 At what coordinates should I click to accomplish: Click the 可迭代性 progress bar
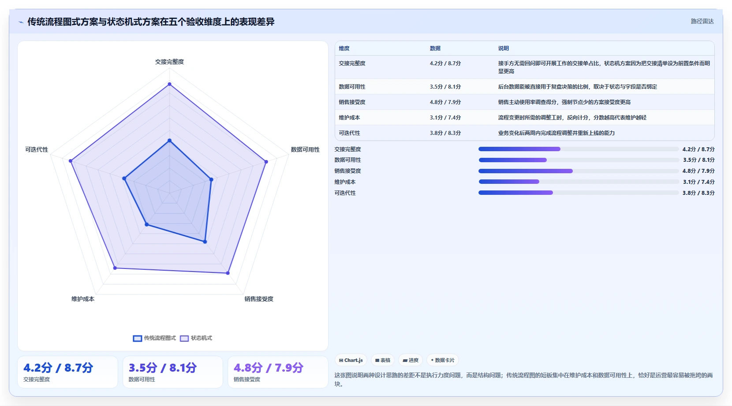(579, 193)
